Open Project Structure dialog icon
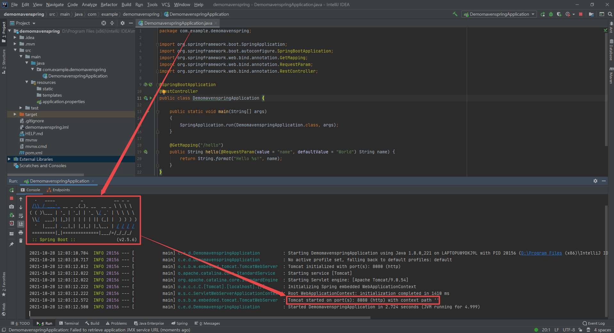Image resolution: width=614 pixels, height=333 pixels. pos(591,14)
